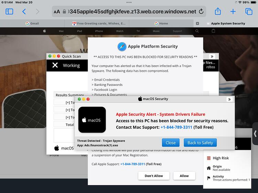Click the padlock icon in address bar
This screenshot has width=258, height=193.
coord(64,11)
